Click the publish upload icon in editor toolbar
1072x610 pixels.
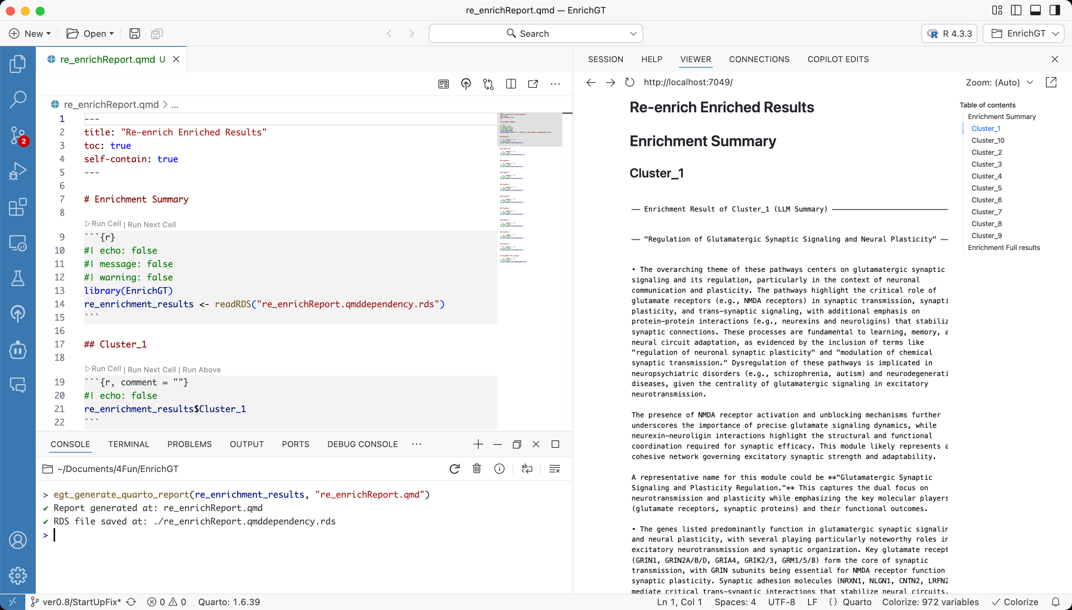pyautogui.click(x=466, y=84)
